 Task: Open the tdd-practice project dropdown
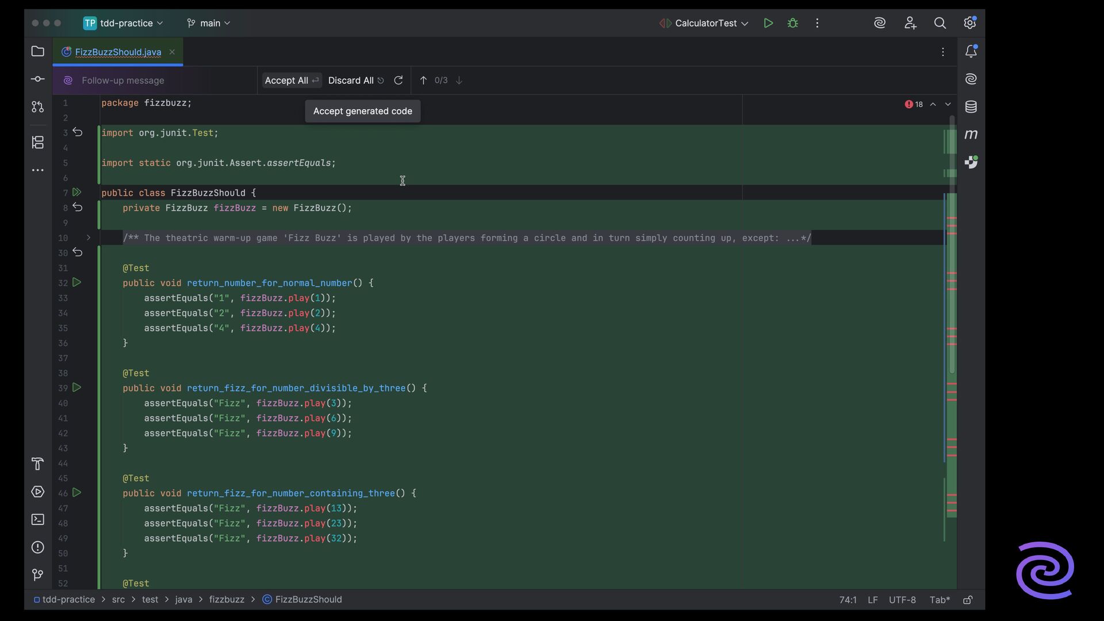point(123,24)
